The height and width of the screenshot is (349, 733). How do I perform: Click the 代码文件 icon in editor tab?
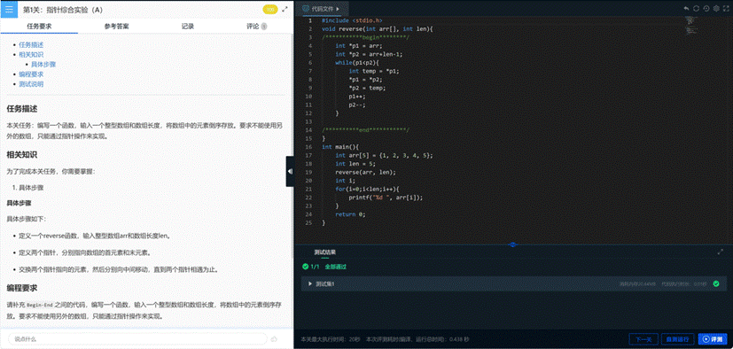(x=306, y=8)
